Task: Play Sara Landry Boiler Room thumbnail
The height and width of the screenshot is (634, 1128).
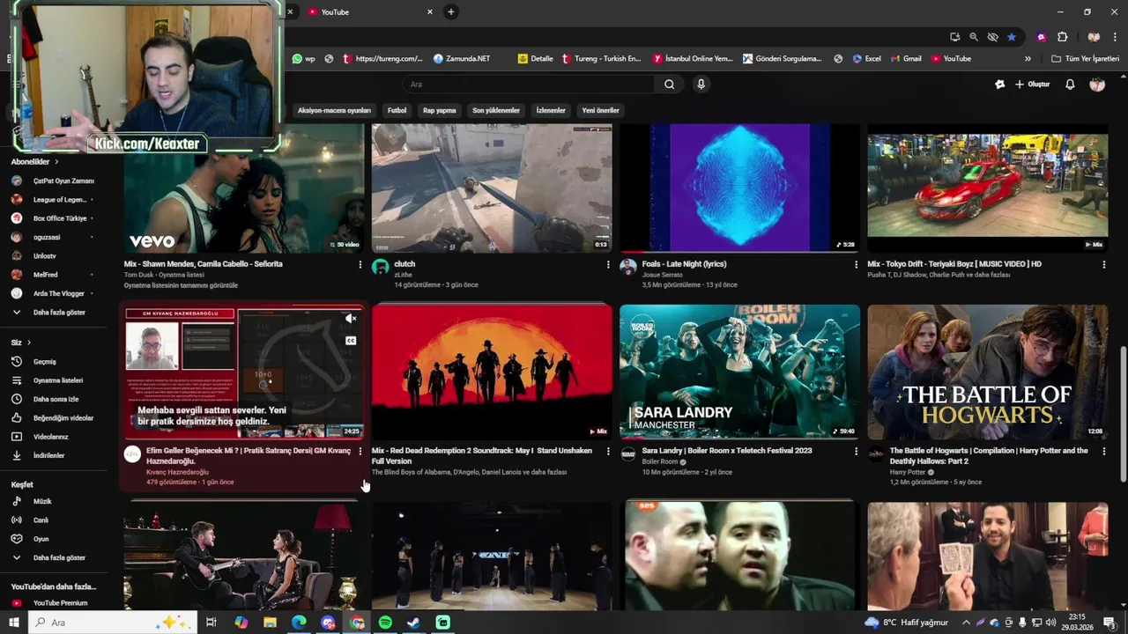Action: pyautogui.click(x=739, y=372)
